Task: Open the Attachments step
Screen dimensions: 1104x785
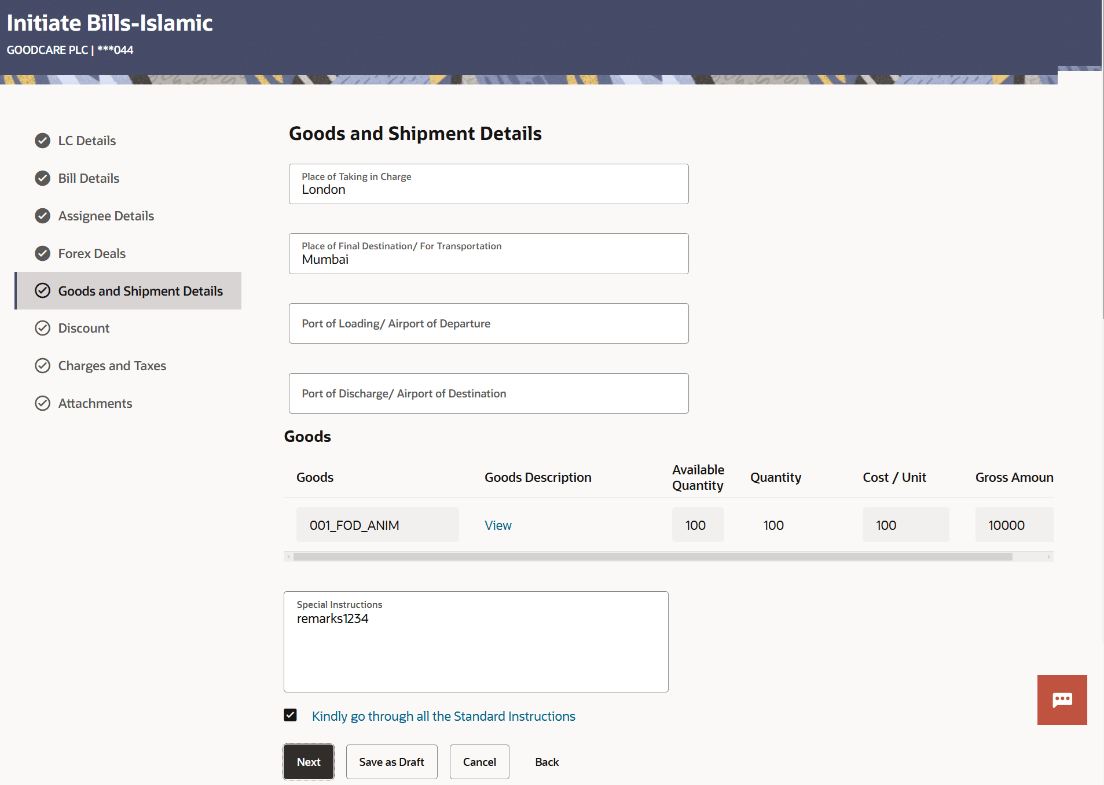Action: pyautogui.click(x=95, y=403)
